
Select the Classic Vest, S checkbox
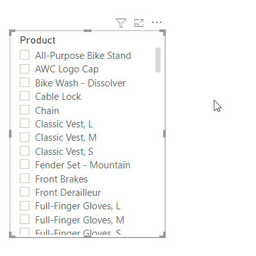(x=24, y=151)
